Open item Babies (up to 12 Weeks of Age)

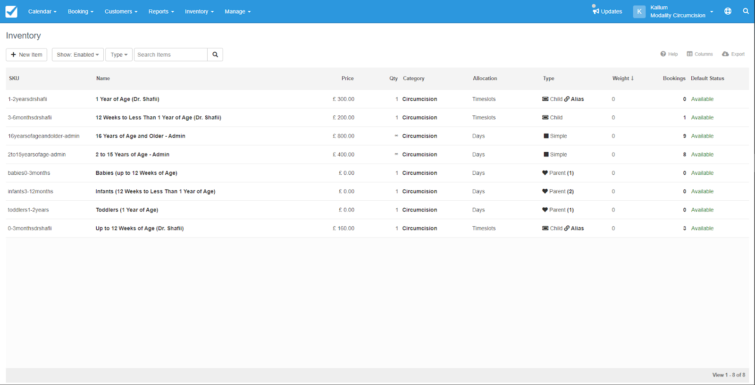coord(136,173)
